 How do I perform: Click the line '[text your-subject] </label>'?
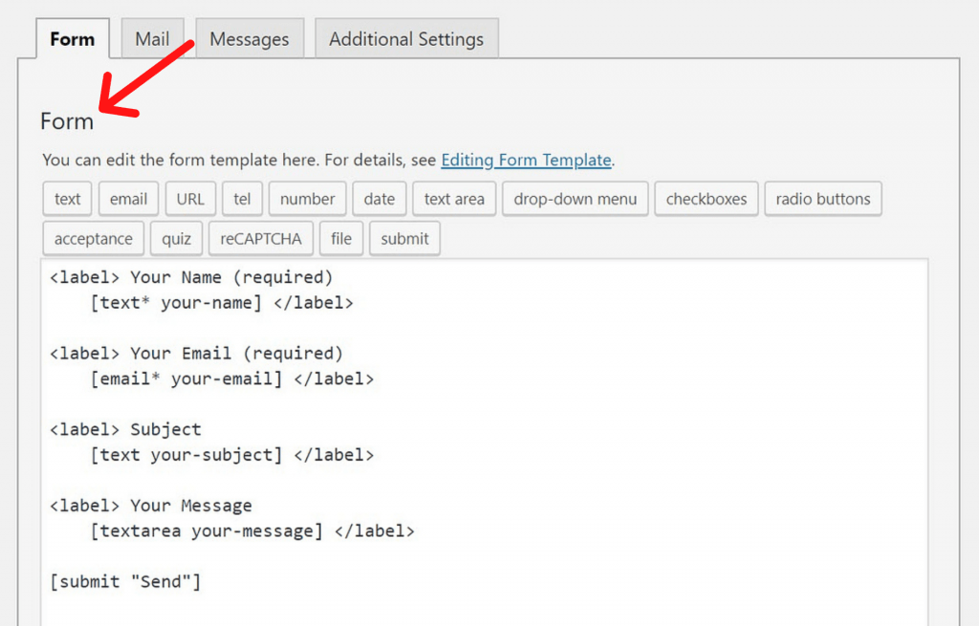click(x=232, y=456)
